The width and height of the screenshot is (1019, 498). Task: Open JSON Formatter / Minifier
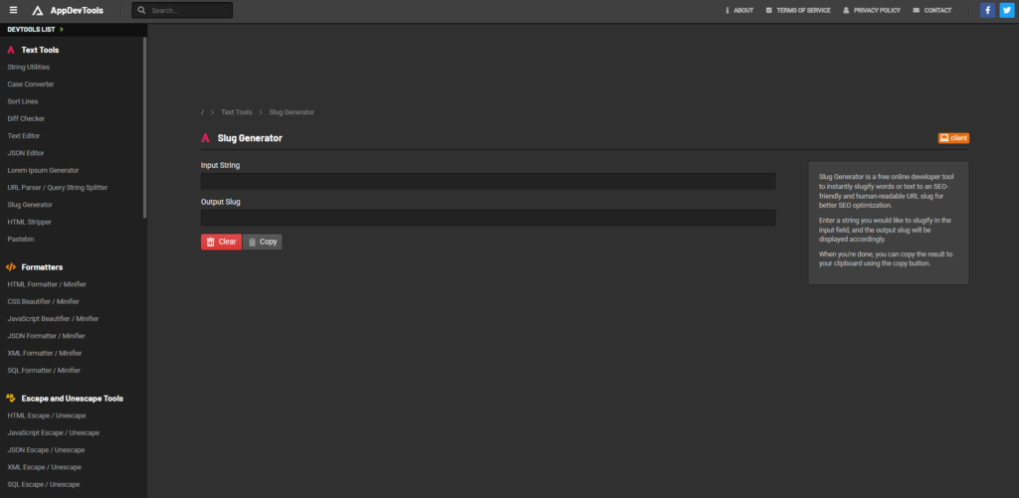coord(46,336)
